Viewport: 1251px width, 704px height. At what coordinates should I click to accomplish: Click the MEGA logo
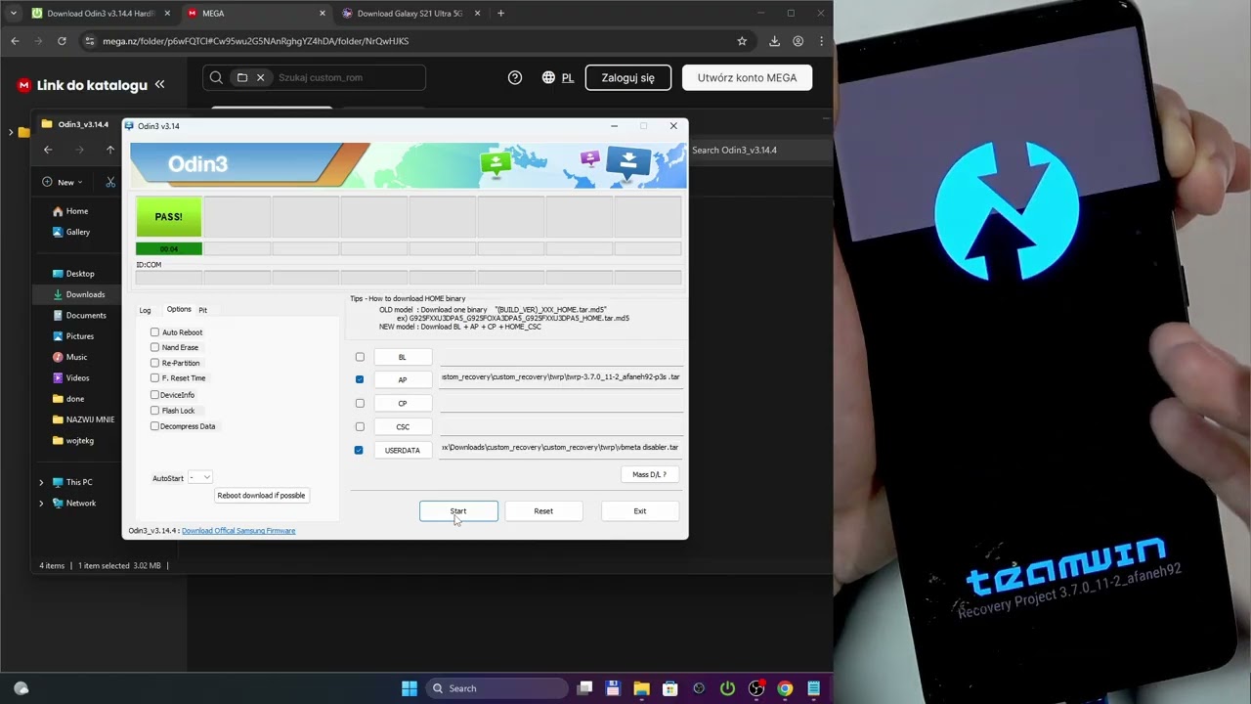point(24,85)
